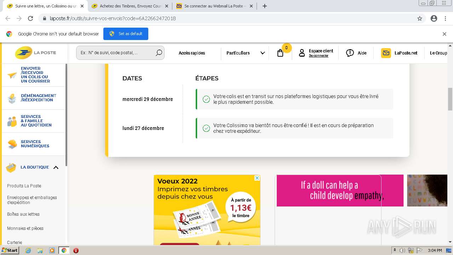
Task: Open a new browser tab
Action: coord(264,6)
